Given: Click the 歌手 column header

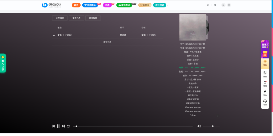Looking at the screenshot, I should pyautogui.click(x=122, y=28).
